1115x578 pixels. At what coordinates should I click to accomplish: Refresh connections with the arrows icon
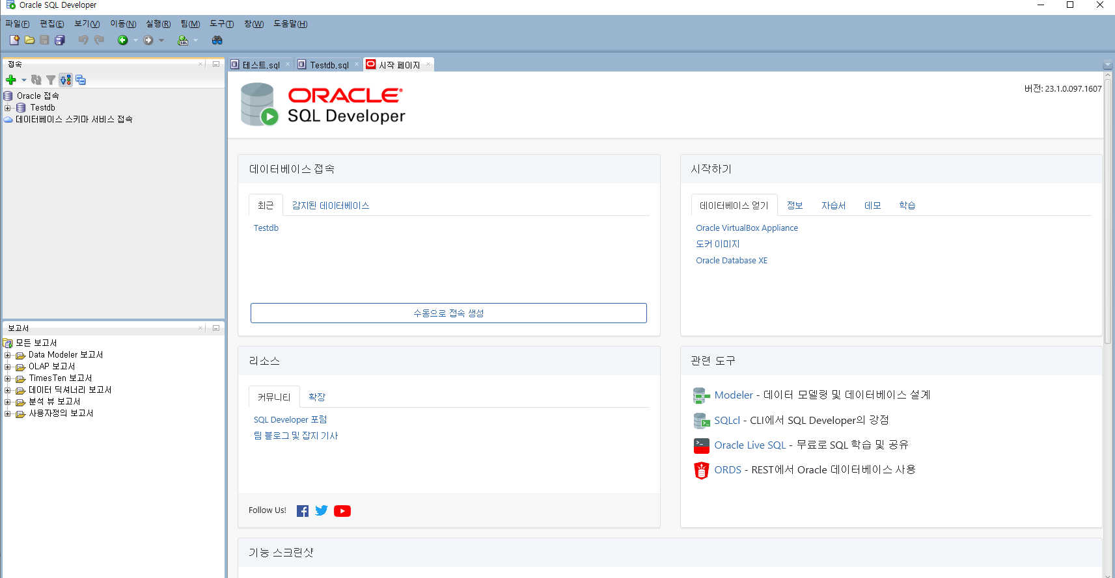point(36,80)
